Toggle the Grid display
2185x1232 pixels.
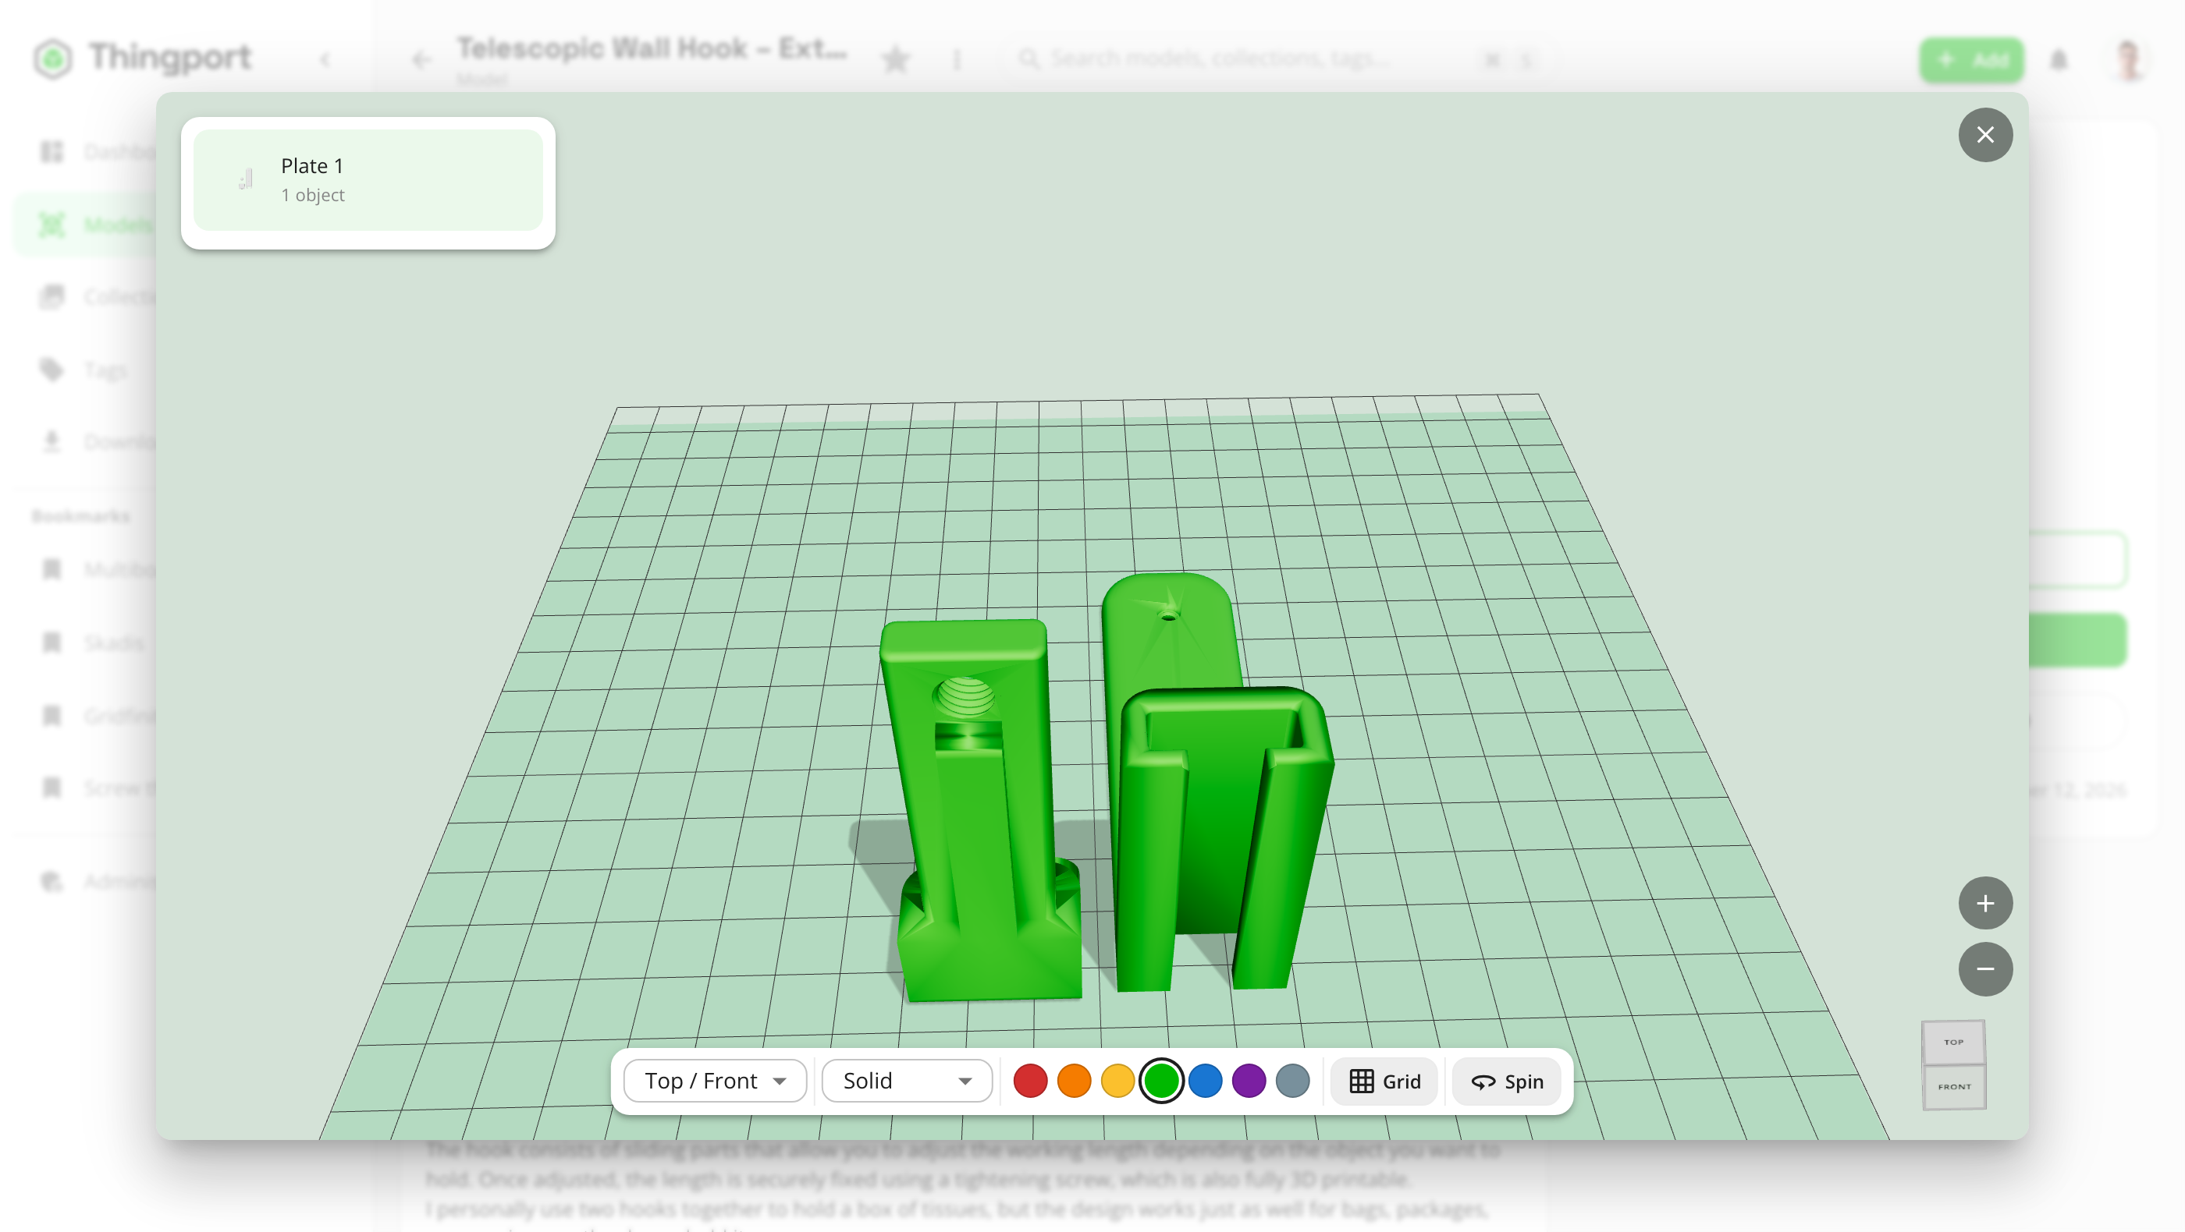tap(1384, 1082)
